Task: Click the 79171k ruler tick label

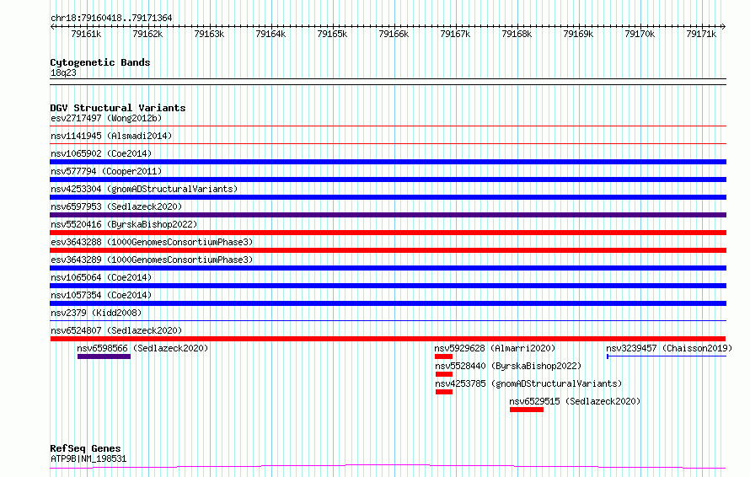Action: pos(701,34)
